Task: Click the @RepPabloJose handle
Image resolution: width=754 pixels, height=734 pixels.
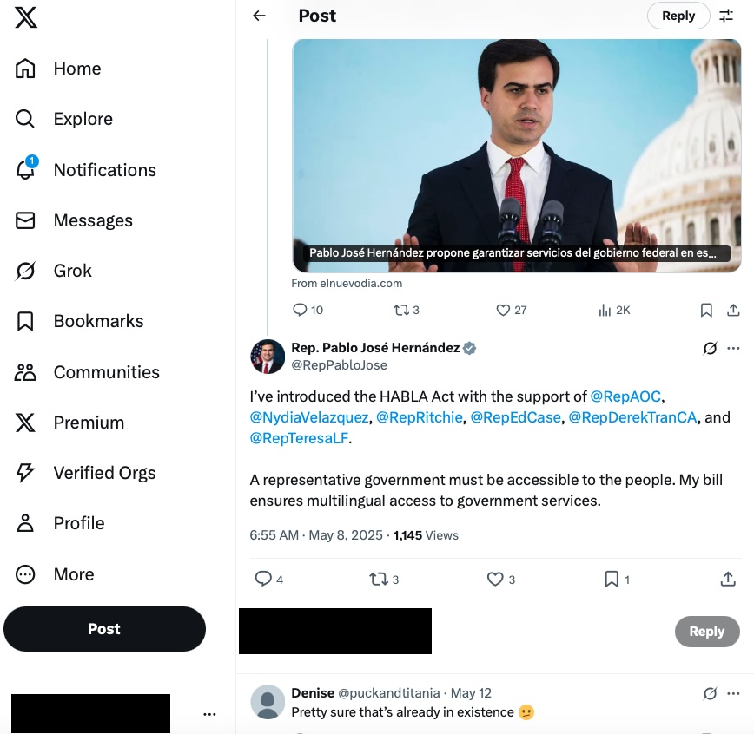Action: pos(339,365)
